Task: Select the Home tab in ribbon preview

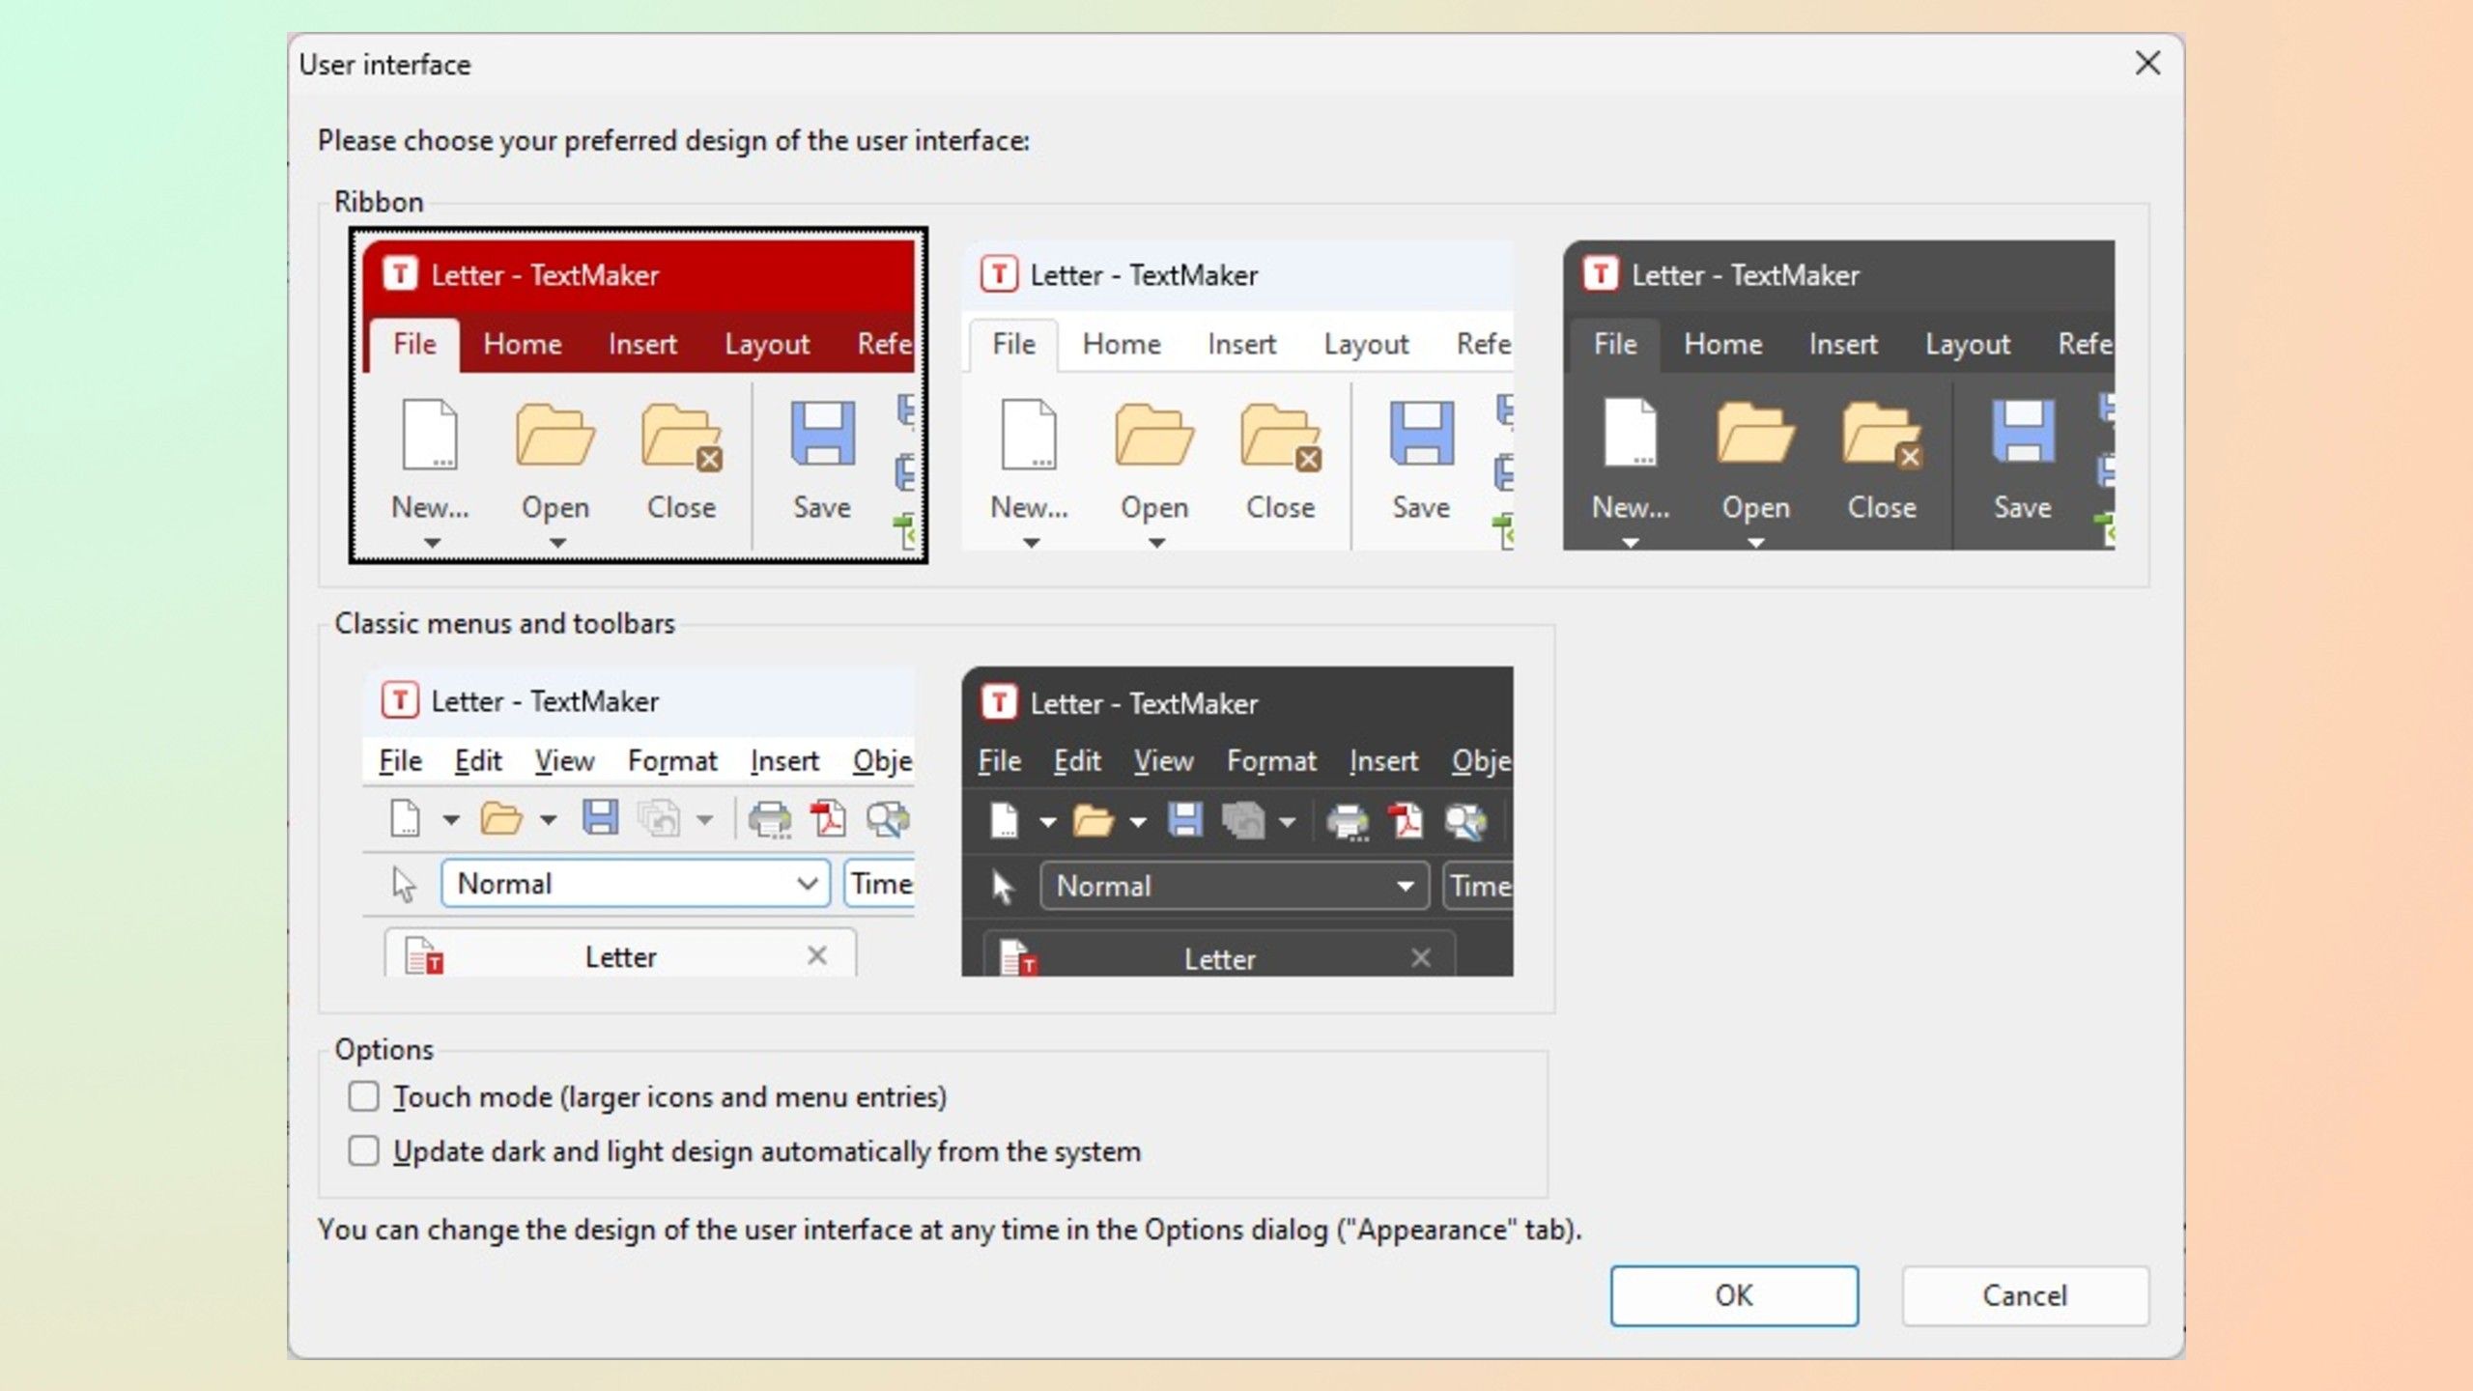Action: 524,341
